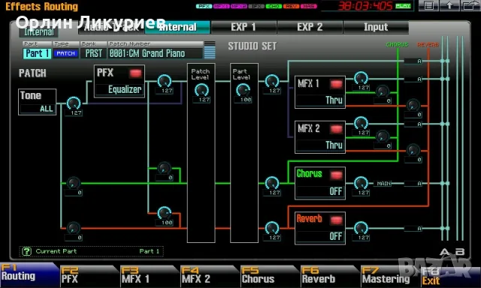This screenshot has height=288, width=481.
Task: Open the F3 MFX 1 page
Action: [150, 276]
